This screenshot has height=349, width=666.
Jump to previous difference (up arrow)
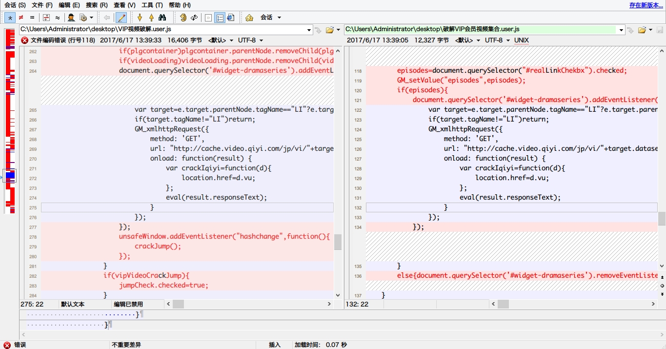point(151,18)
